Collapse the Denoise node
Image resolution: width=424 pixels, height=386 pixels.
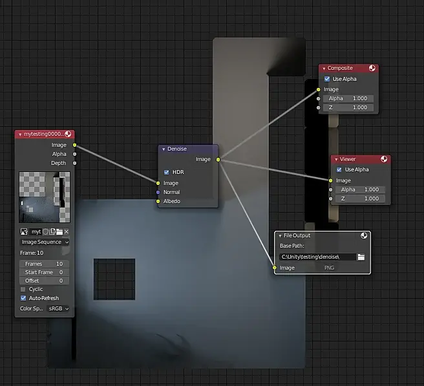164,149
